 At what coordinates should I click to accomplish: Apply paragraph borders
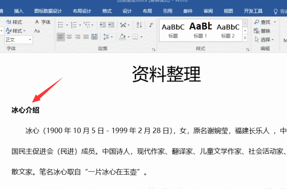(135, 37)
